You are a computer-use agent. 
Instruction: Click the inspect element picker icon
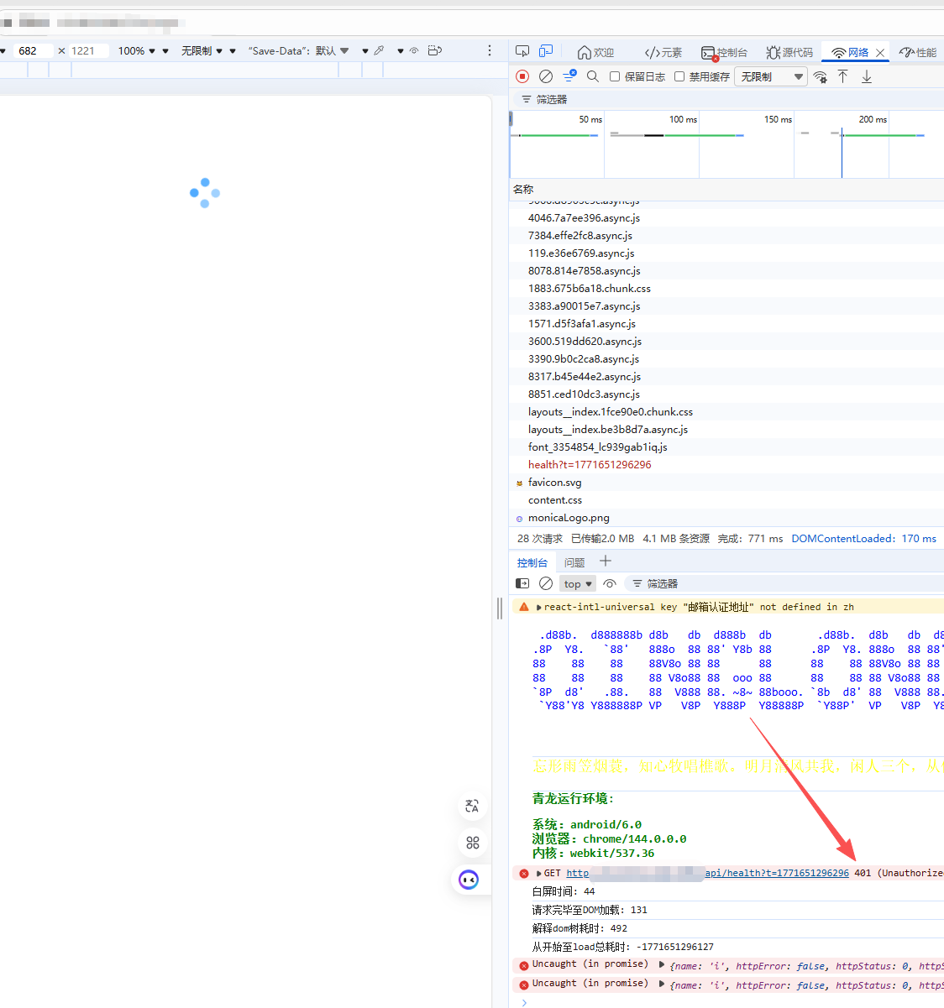[522, 52]
